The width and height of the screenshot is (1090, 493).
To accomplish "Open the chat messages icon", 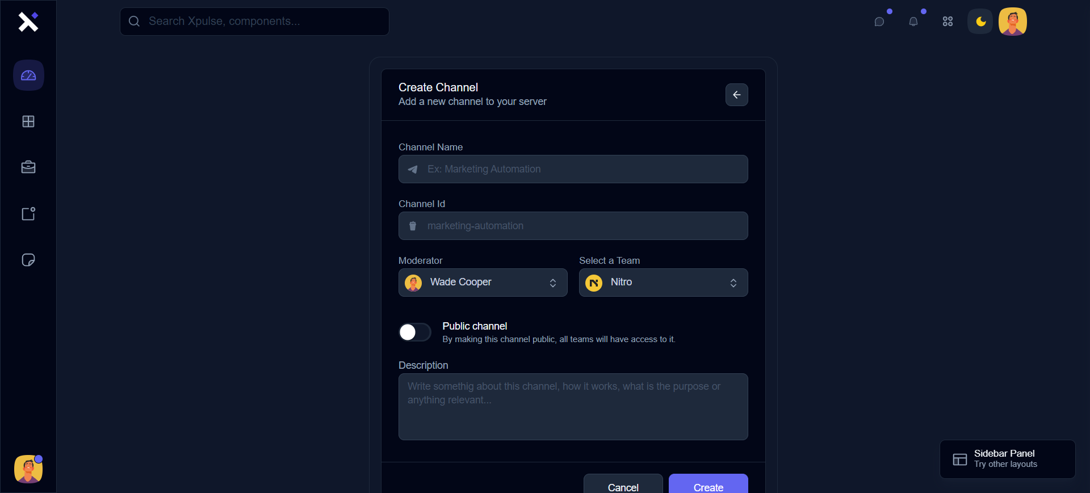I will (879, 22).
